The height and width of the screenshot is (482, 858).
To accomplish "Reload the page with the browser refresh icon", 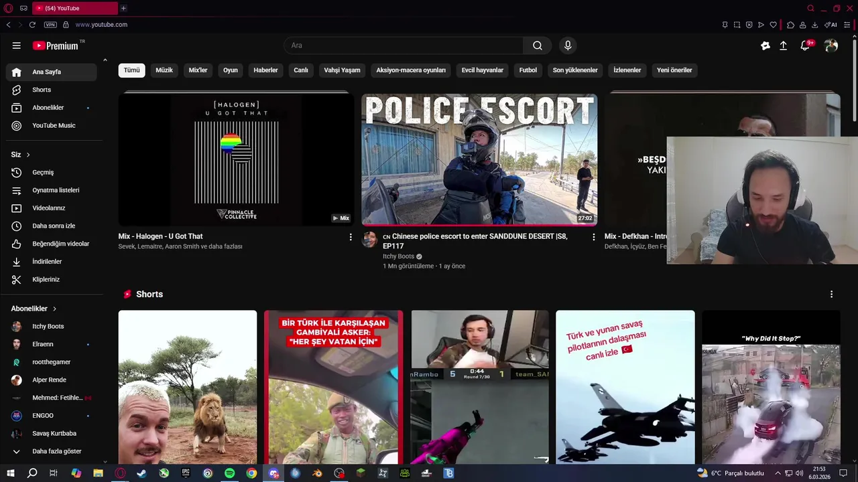I will click(x=32, y=25).
